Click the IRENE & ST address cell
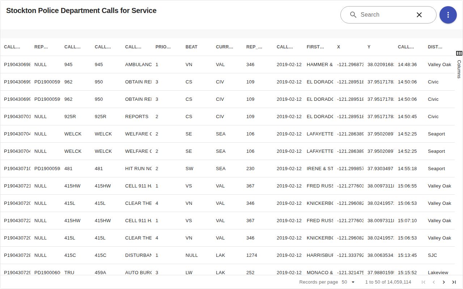The image size is (463, 289). [x=320, y=169]
